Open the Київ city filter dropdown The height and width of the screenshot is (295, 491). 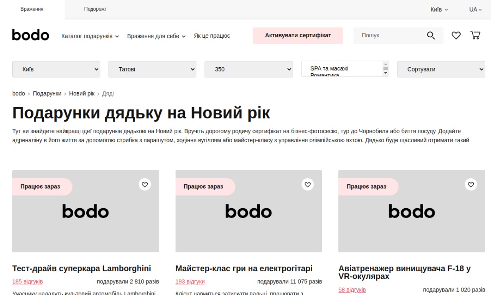[x=56, y=69]
